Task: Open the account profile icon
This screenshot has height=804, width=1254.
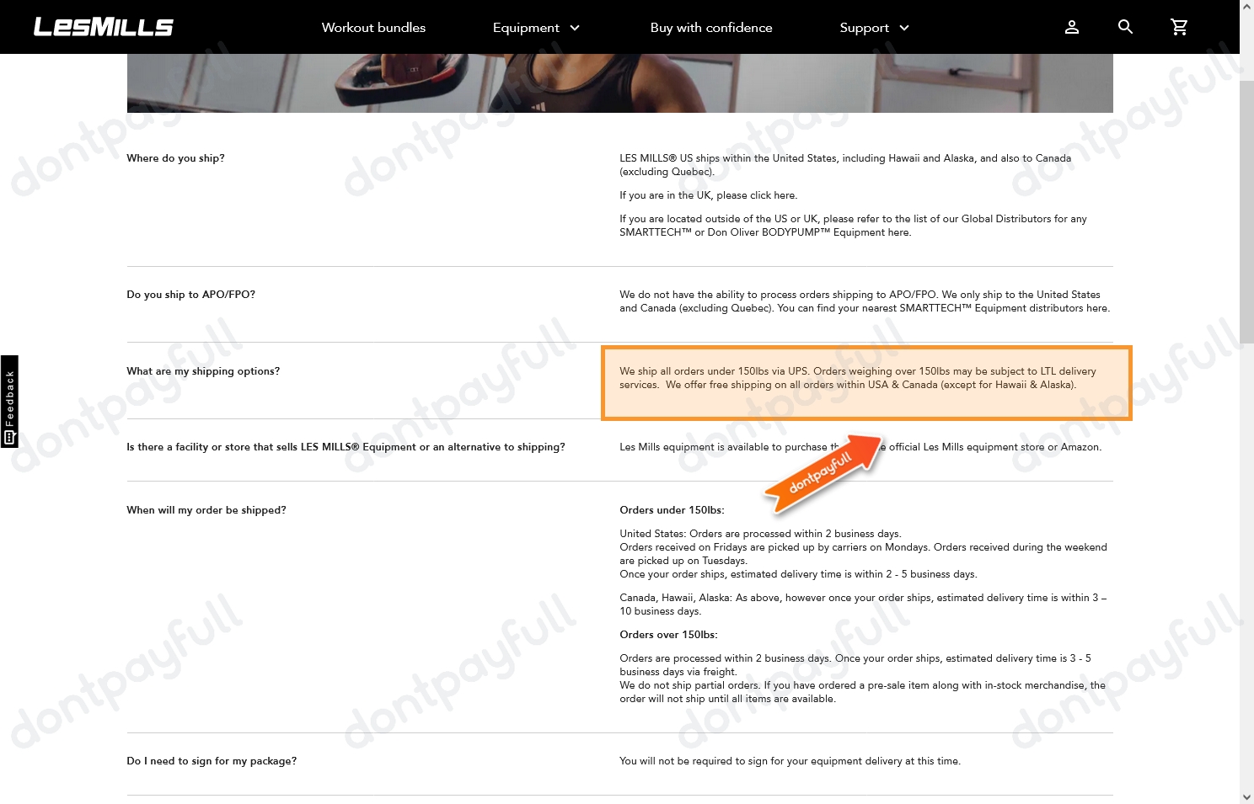Action: tap(1071, 27)
